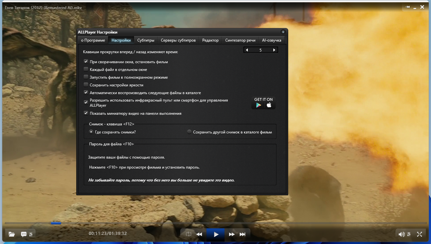Open audio equalizer sliders next to the speaker
The height and width of the screenshot is (244, 431).
(x=409, y=234)
